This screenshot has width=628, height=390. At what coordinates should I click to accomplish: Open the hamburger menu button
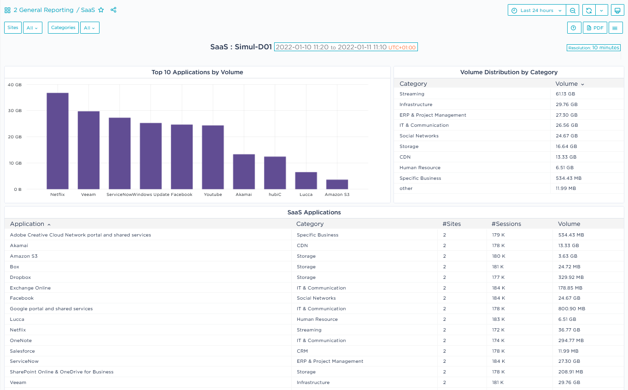(615, 28)
